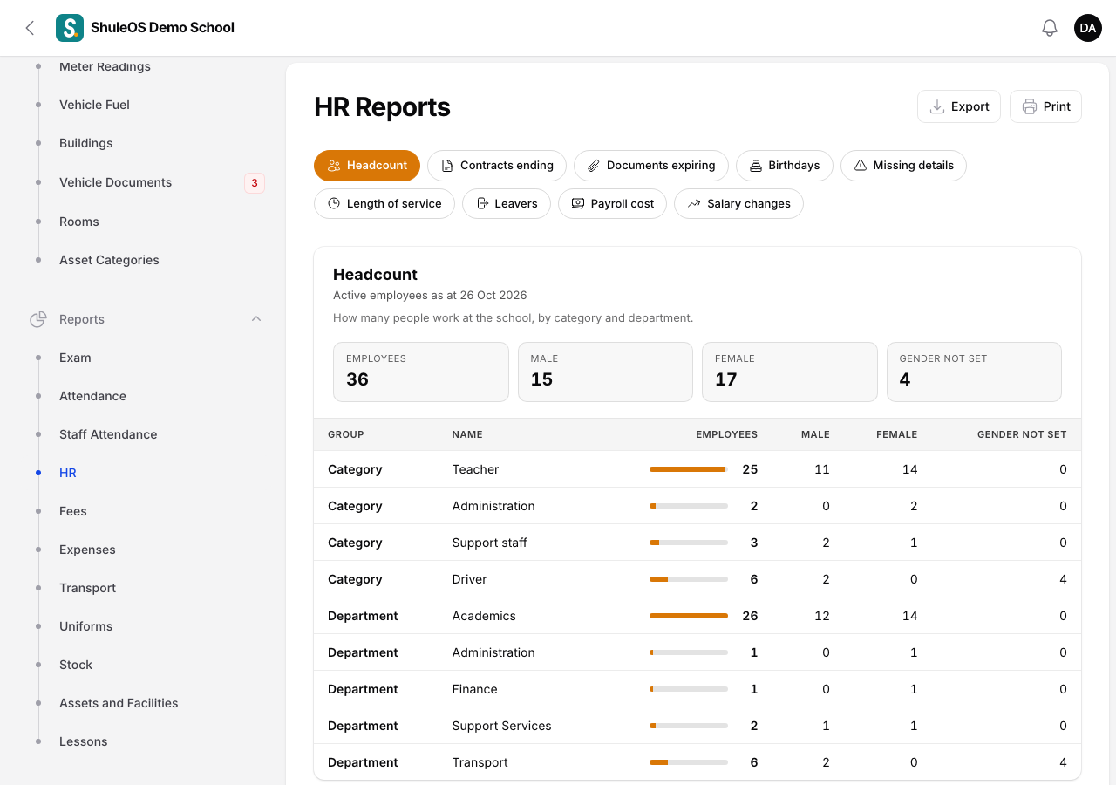Open the Documents expiring tab

click(x=651, y=166)
